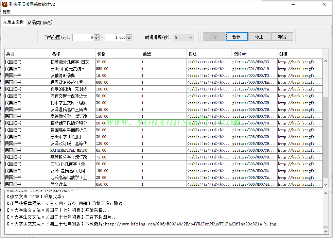The height and width of the screenshot is (238, 333).
Task: Select the MATHEMATICAL METHO... name cell
Action: (x=73, y=150)
